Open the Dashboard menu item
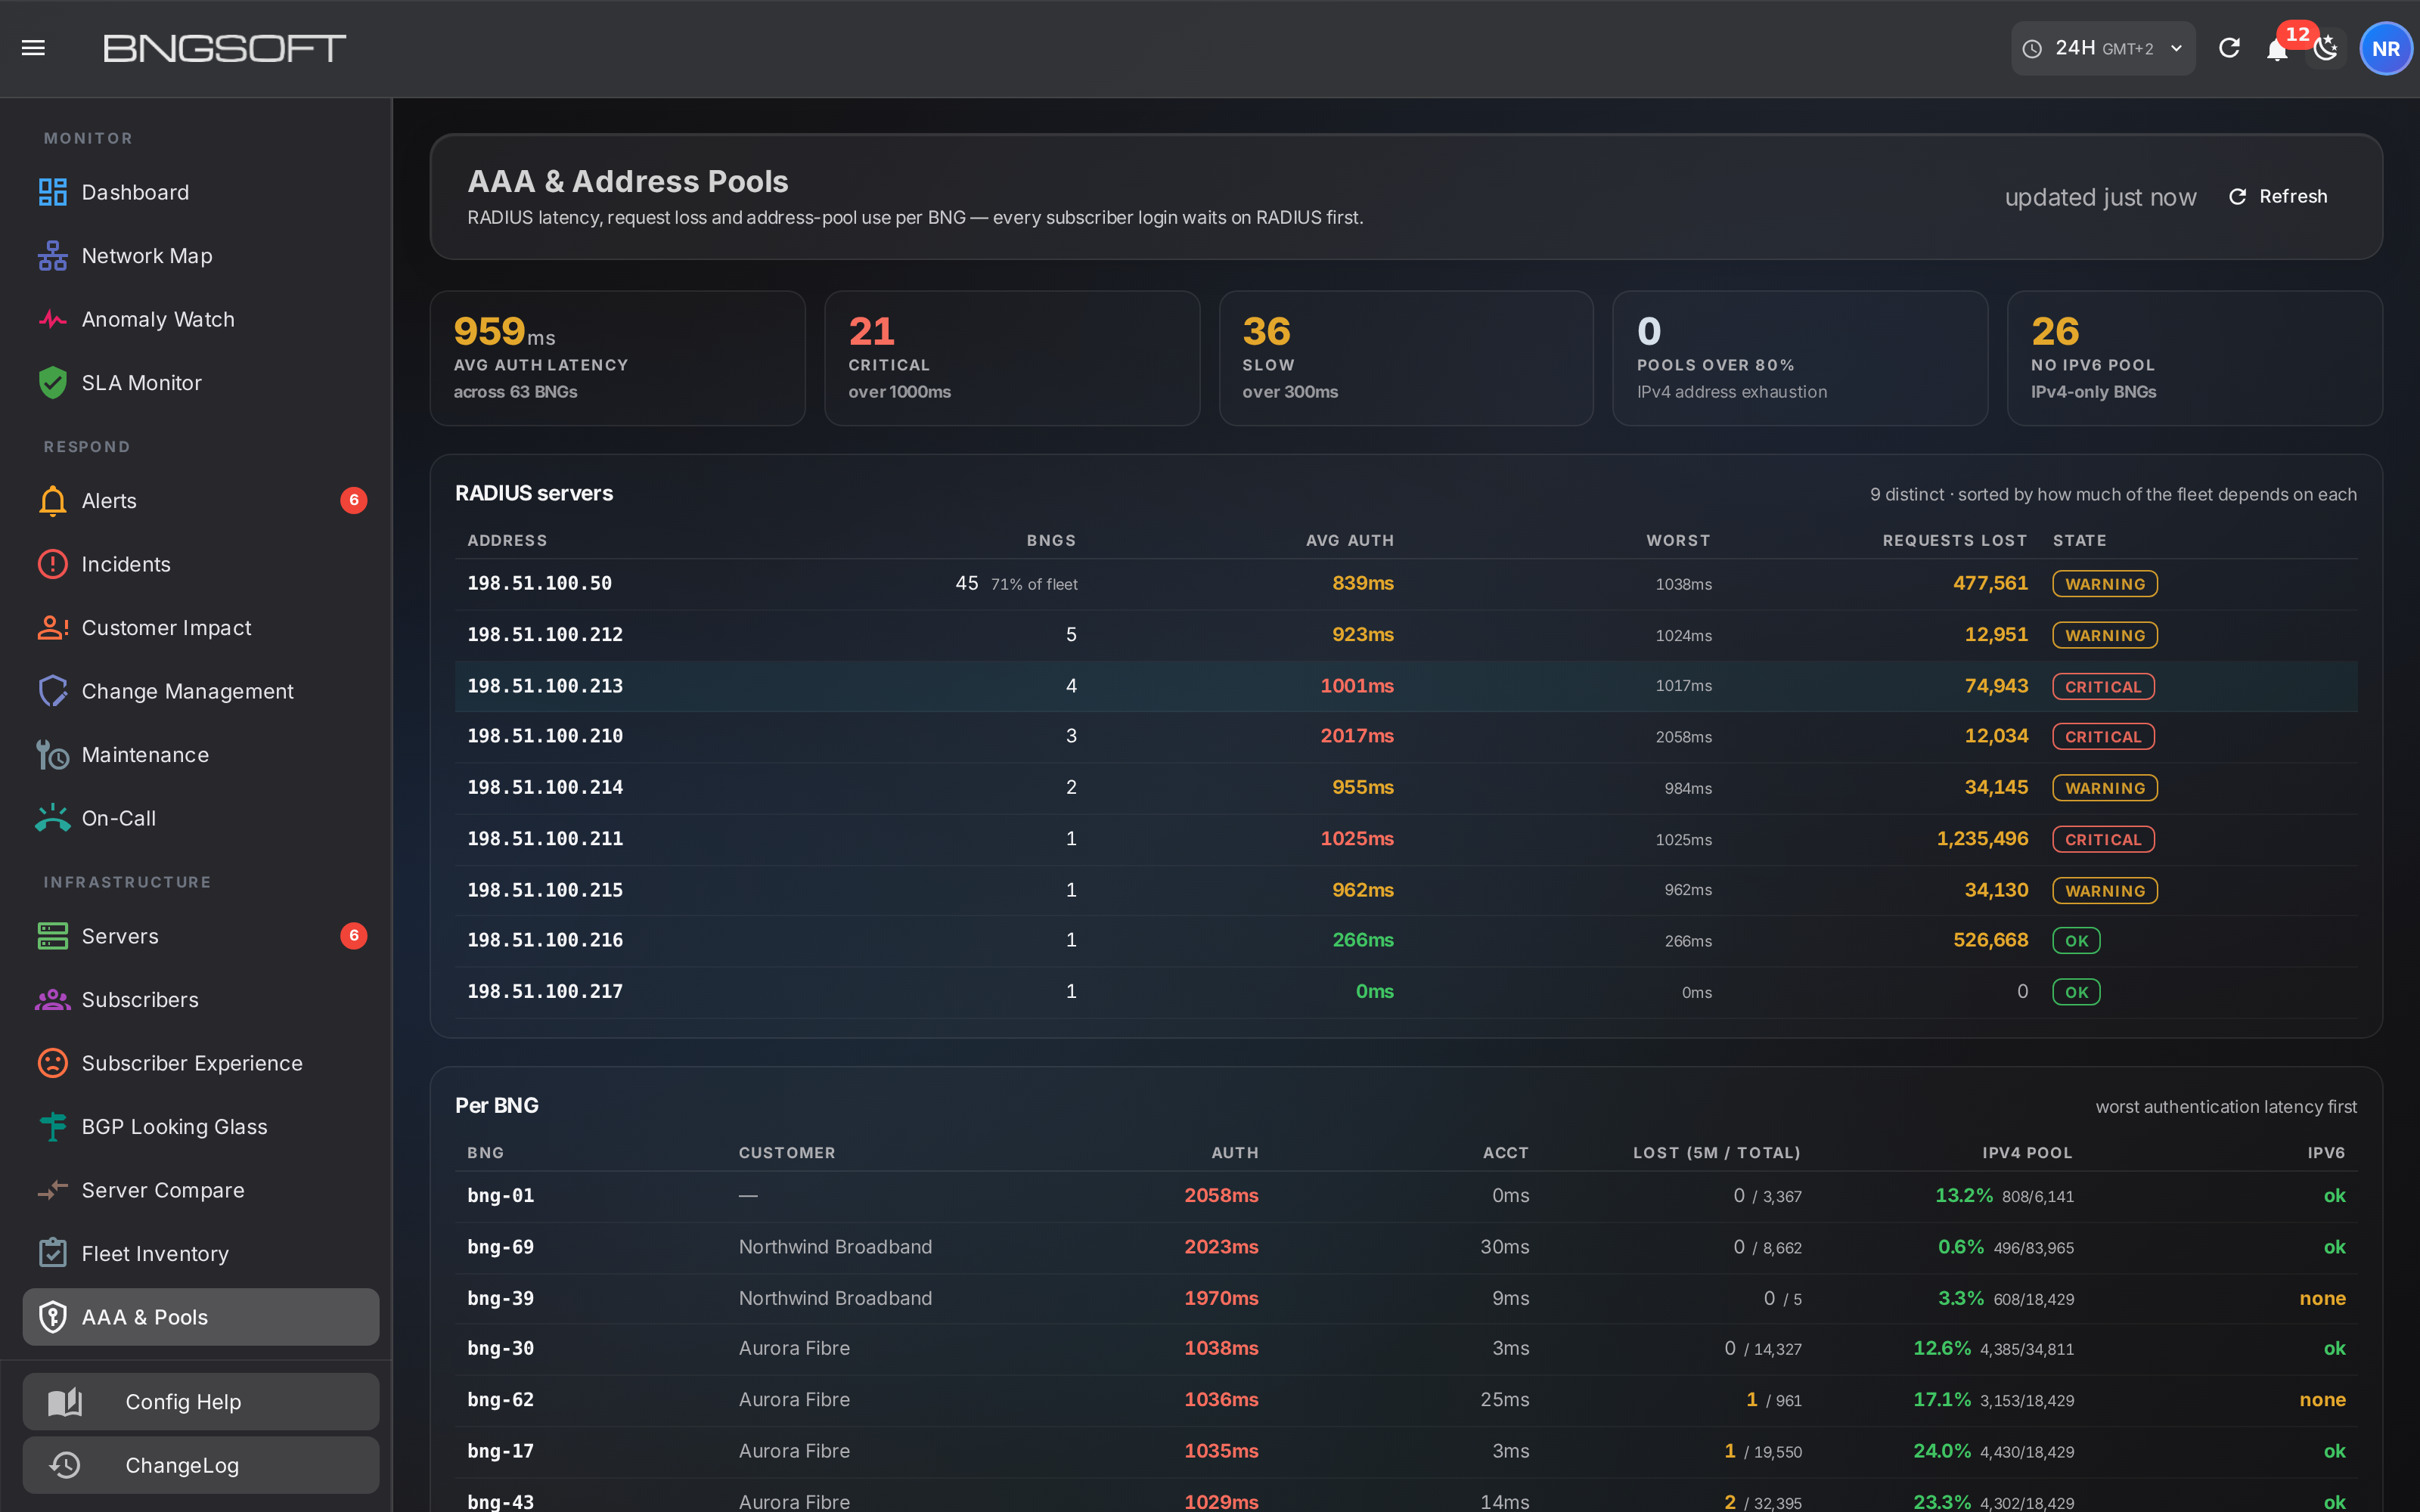The width and height of the screenshot is (2420, 1512). click(200, 192)
